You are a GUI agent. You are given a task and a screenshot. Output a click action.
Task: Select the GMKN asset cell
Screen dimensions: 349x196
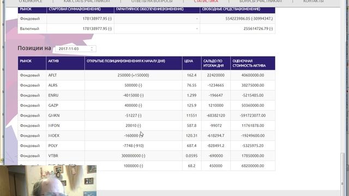[65, 115]
